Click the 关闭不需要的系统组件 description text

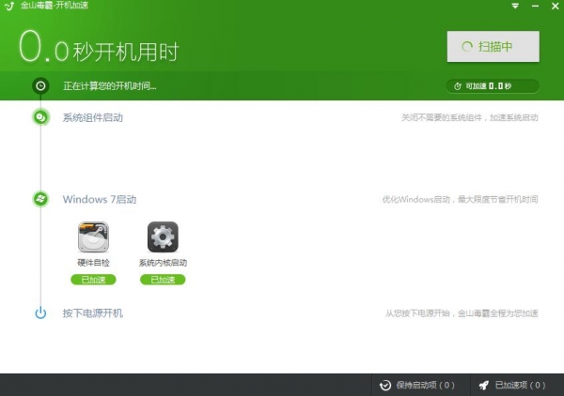pyautogui.click(x=469, y=117)
